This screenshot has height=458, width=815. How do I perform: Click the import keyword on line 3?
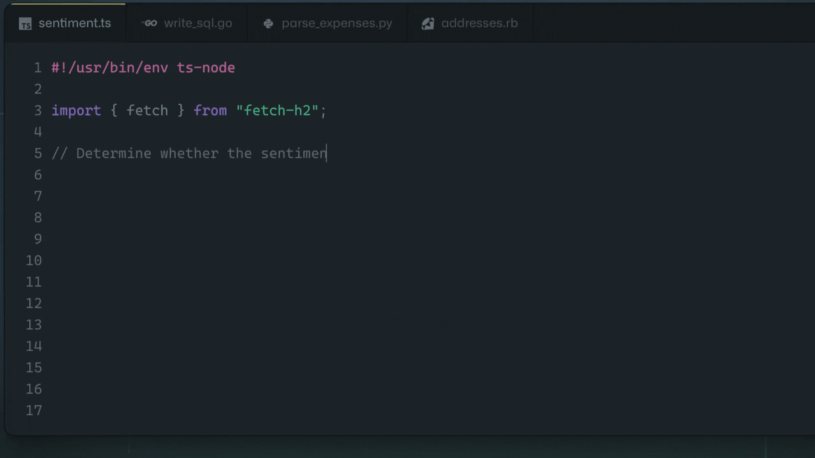click(76, 111)
